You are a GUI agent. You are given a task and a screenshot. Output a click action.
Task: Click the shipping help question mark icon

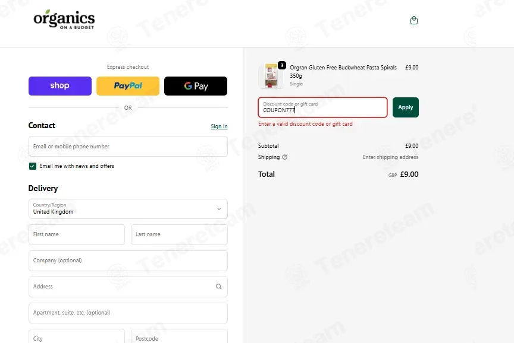pyautogui.click(x=285, y=157)
